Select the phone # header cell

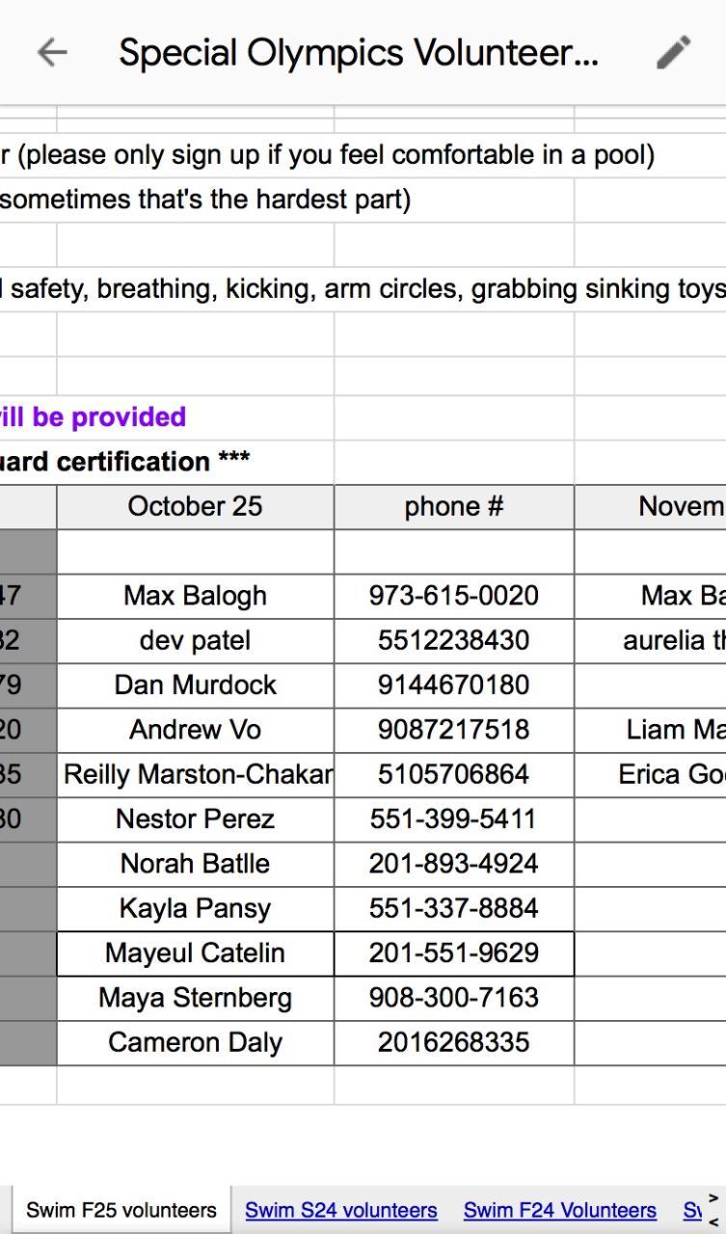pyautogui.click(x=453, y=507)
